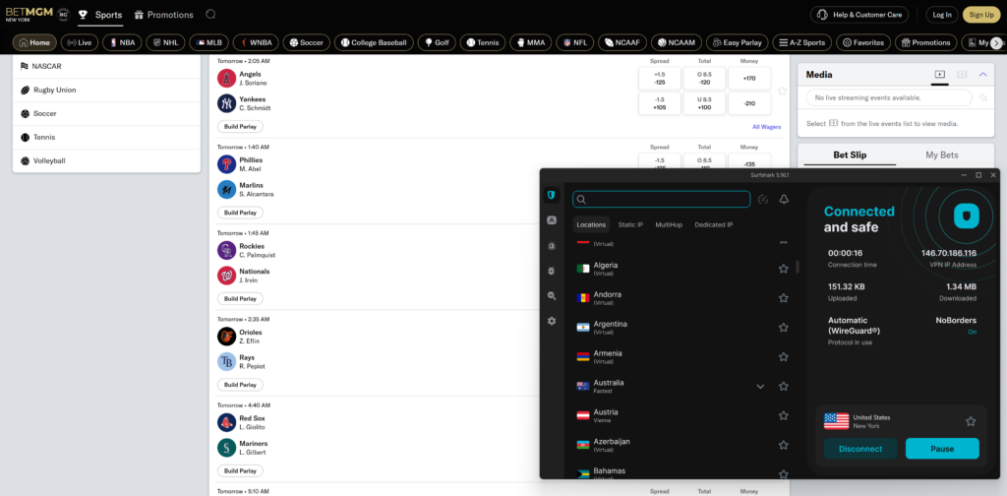Click the Mariners team logo

[227, 448]
